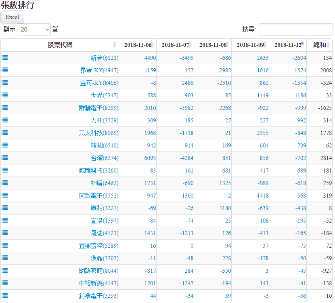Click the list icon beside 晟德(4123)
The width and height of the screenshot is (335, 303).
pos(5,233)
